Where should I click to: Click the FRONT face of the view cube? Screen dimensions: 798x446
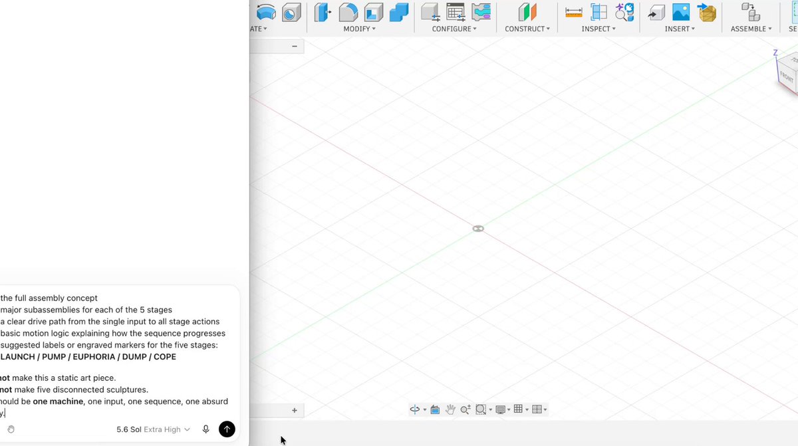point(787,76)
